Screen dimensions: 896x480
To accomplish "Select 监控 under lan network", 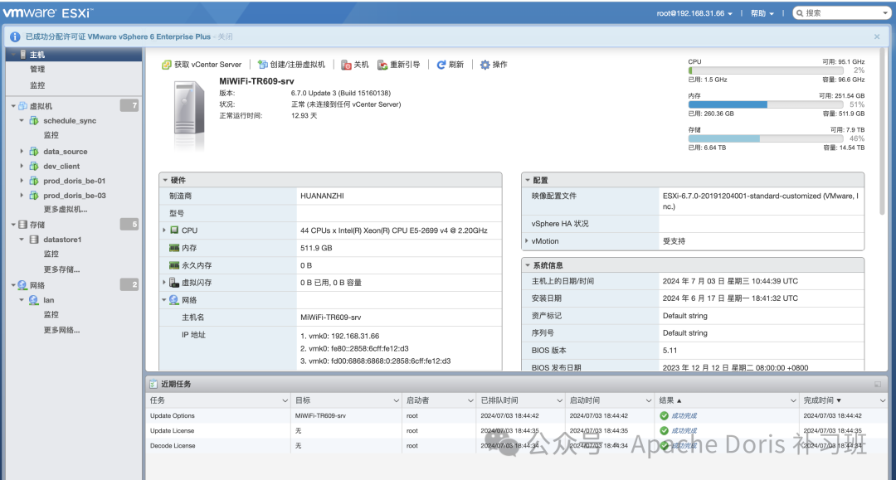I will 51,314.
